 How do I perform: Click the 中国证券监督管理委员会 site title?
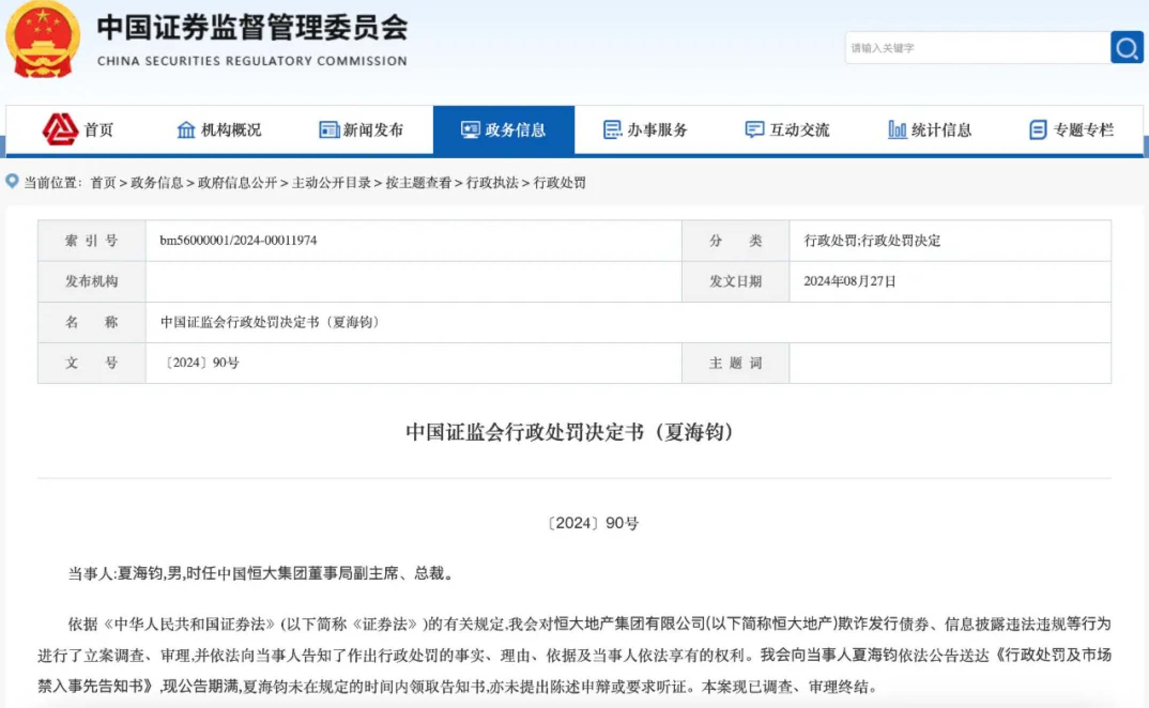pos(252,27)
